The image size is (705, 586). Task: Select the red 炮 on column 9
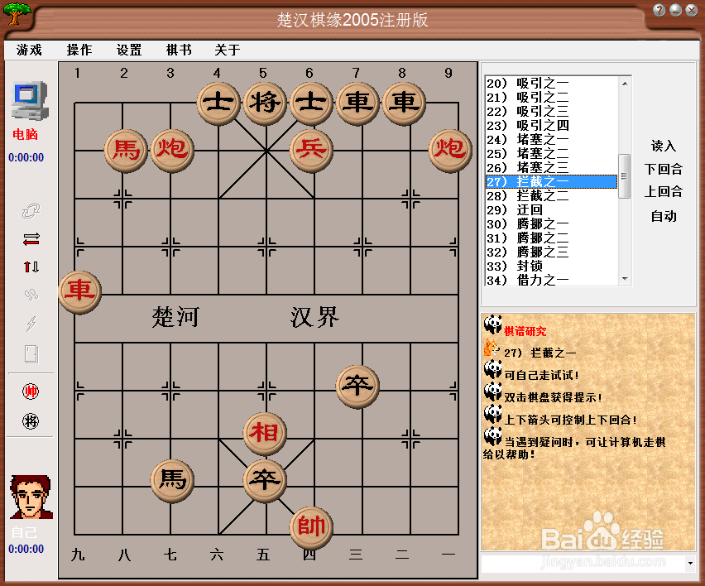(450, 151)
